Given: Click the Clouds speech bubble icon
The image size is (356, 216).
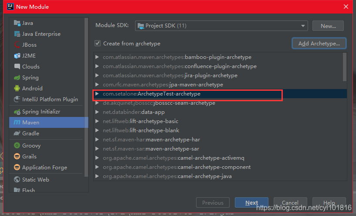Looking at the screenshot, I should pyautogui.click(x=17, y=66).
